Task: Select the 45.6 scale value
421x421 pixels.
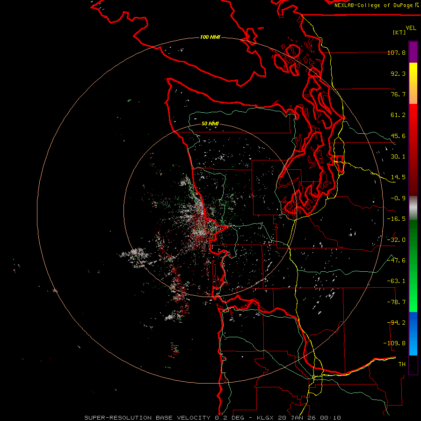Action: (x=398, y=136)
